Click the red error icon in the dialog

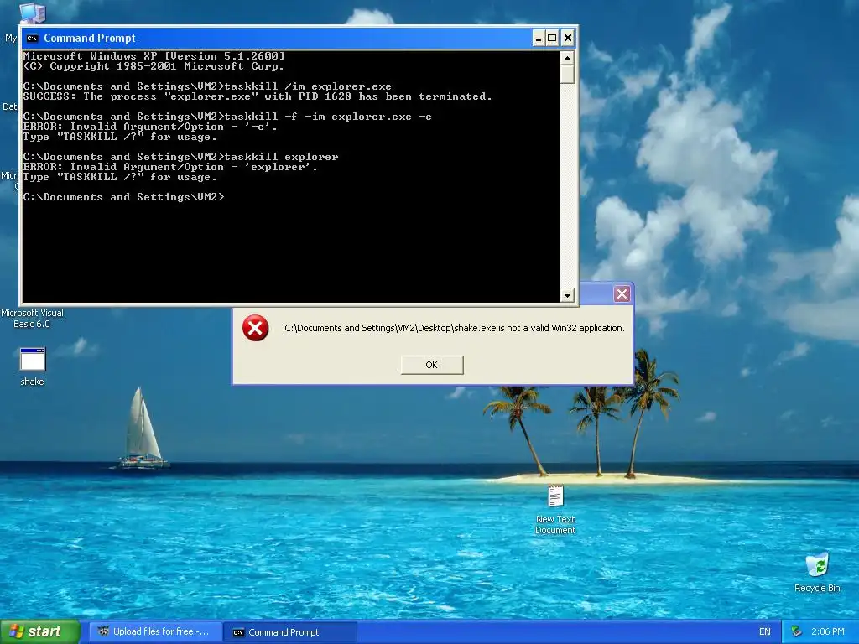click(x=255, y=328)
